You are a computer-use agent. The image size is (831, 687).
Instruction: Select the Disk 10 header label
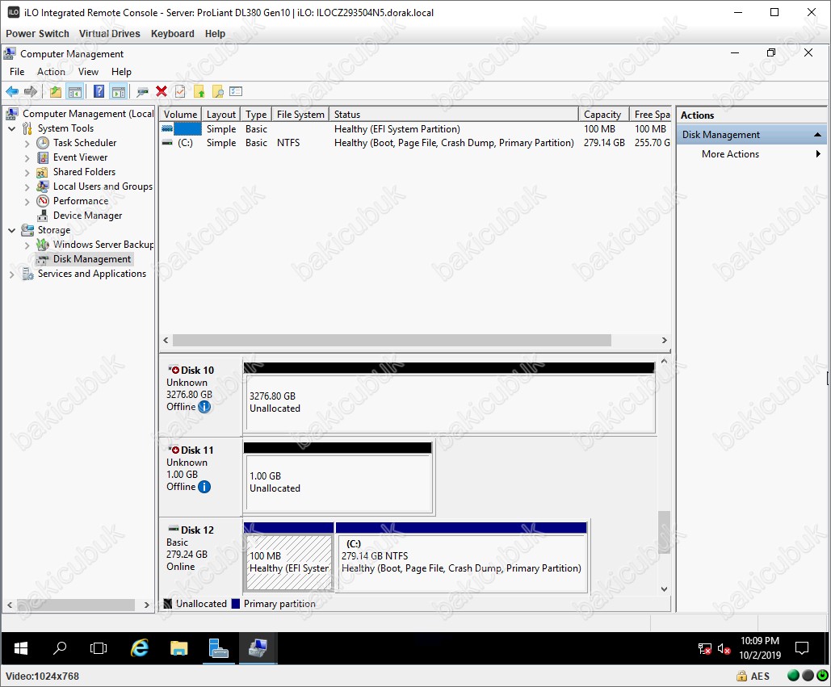(x=197, y=371)
